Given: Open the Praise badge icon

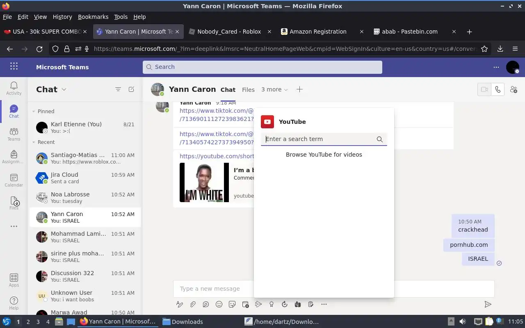Looking at the screenshot, I should [272, 304].
